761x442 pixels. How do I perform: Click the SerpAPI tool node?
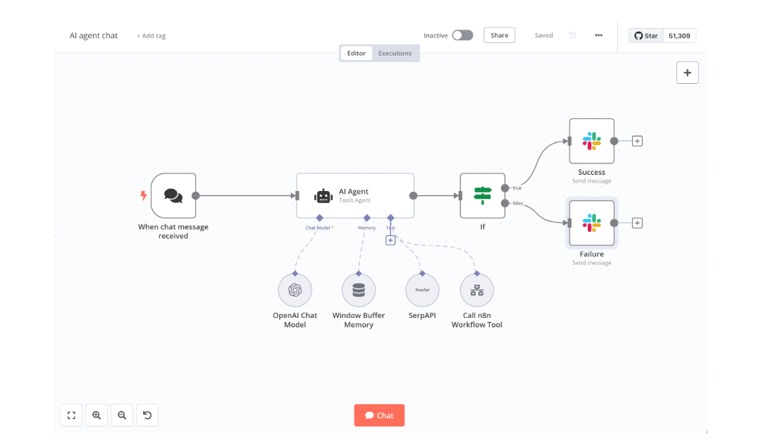click(x=422, y=290)
